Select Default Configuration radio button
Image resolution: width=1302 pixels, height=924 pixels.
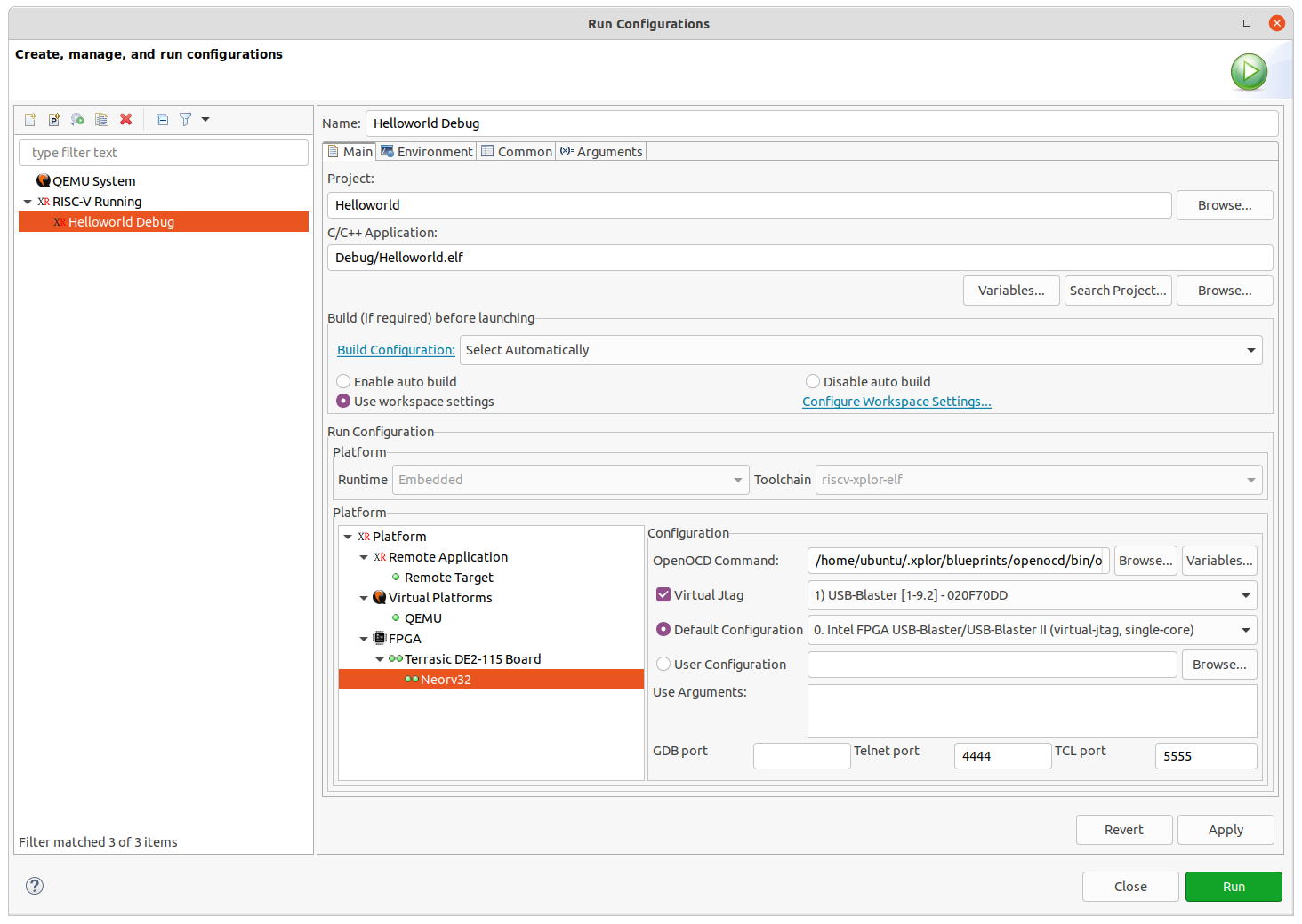click(663, 630)
